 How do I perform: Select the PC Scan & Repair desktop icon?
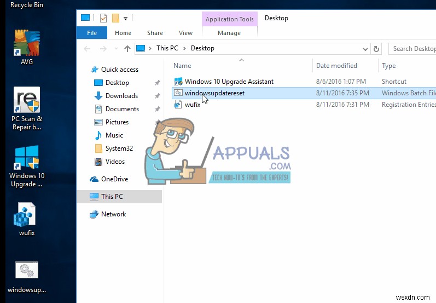[27, 100]
